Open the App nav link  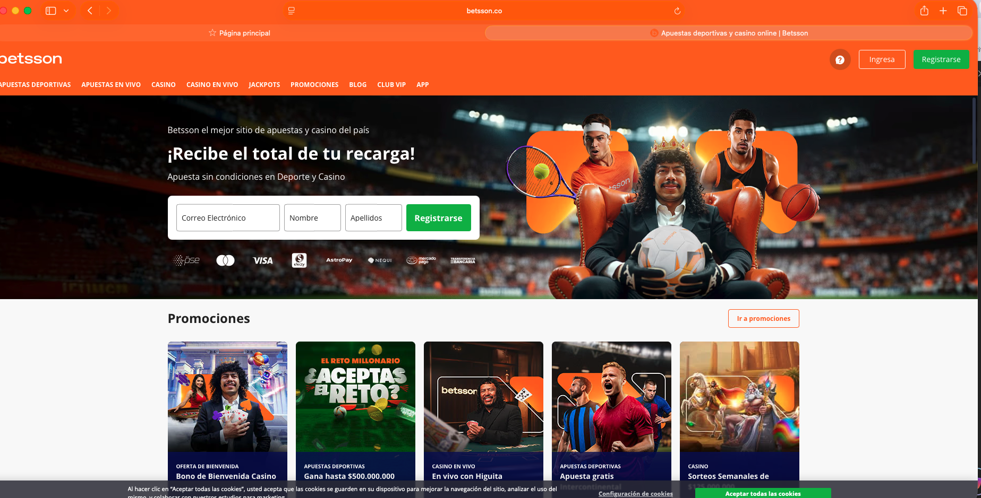(x=423, y=85)
